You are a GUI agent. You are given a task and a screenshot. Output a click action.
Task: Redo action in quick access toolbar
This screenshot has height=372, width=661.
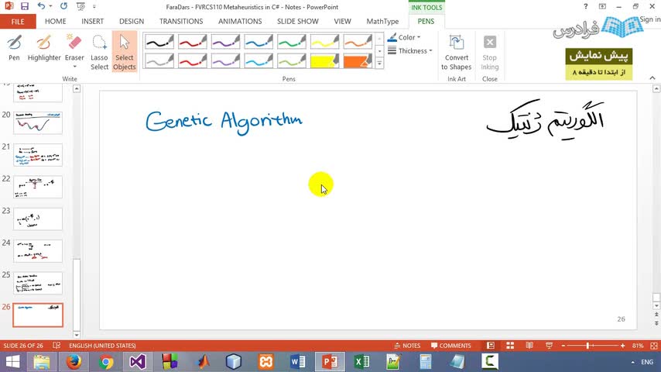pos(63,6)
